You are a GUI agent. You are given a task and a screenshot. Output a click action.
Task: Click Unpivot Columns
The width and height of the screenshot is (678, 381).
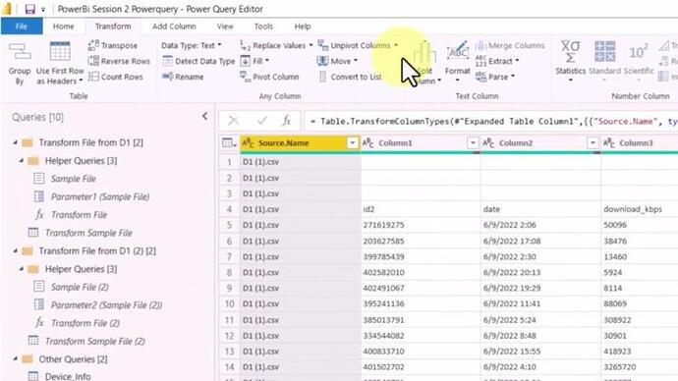pyautogui.click(x=358, y=45)
